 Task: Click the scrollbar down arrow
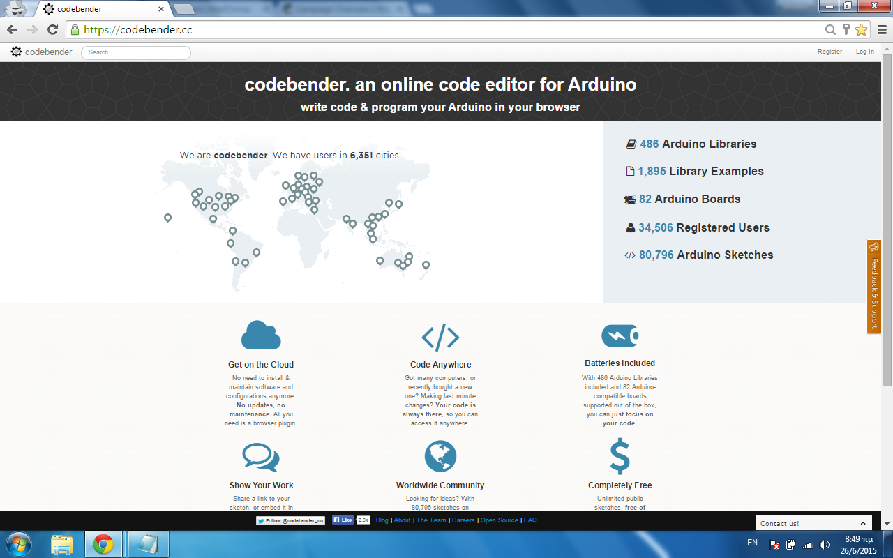(x=887, y=524)
